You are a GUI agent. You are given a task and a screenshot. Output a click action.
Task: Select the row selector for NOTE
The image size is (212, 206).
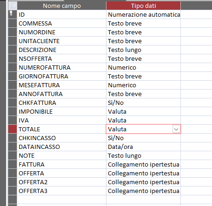click(13, 156)
